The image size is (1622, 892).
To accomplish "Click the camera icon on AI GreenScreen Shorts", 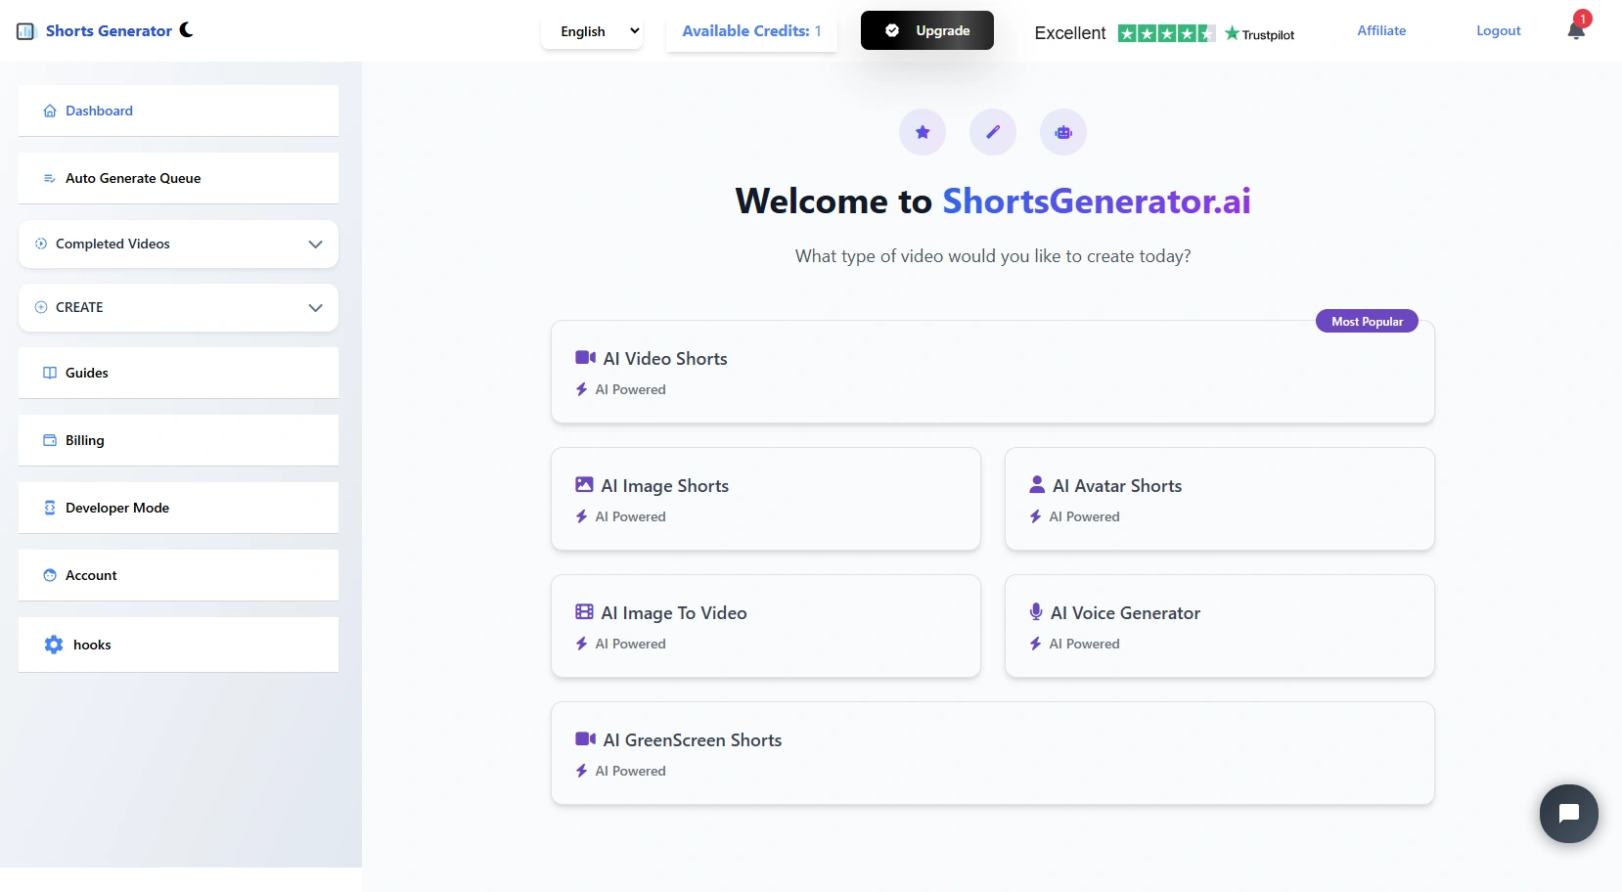I will coord(585,739).
